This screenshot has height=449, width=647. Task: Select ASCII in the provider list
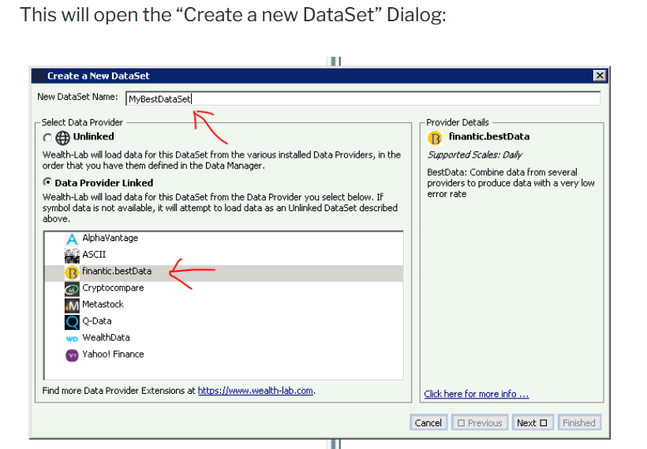(x=223, y=255)
